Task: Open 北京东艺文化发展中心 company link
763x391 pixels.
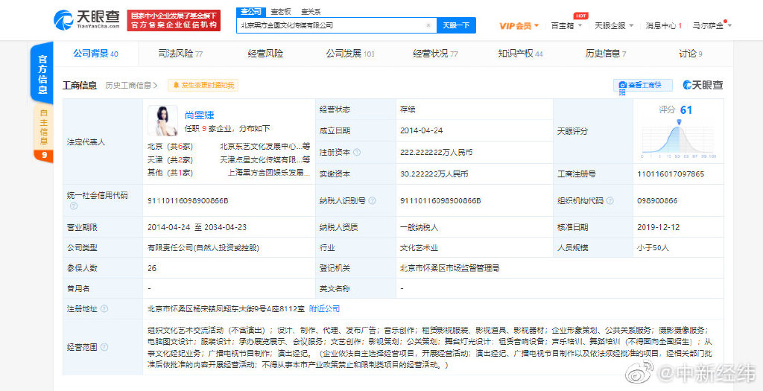Action: [x=265, y=146]
